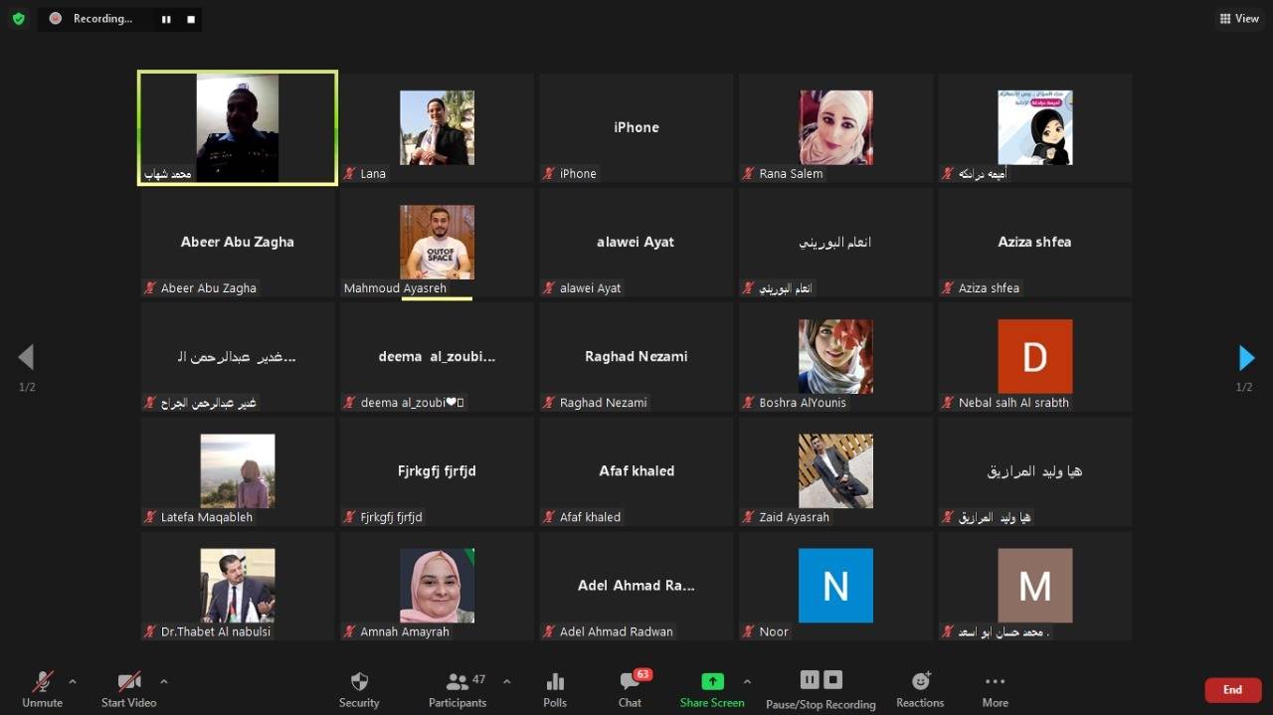Unmute the microphone

click(x=43, y=682)
